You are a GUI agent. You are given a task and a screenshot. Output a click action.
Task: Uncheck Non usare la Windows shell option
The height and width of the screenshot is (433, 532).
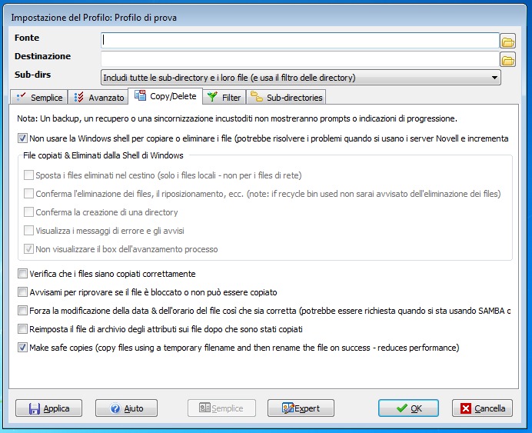coord(22,138)
